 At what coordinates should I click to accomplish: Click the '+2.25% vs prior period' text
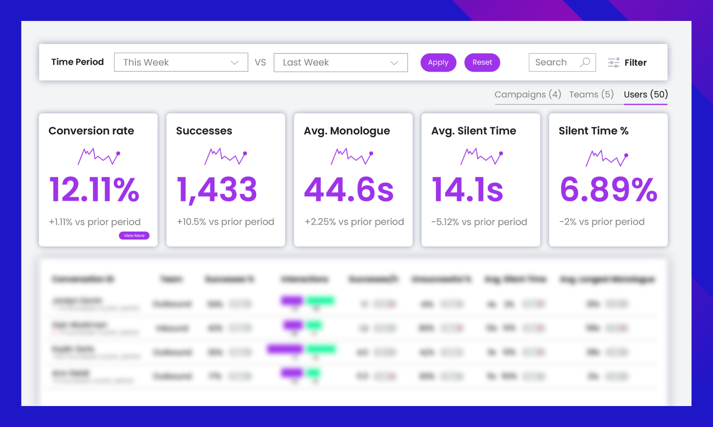point(354,222)
